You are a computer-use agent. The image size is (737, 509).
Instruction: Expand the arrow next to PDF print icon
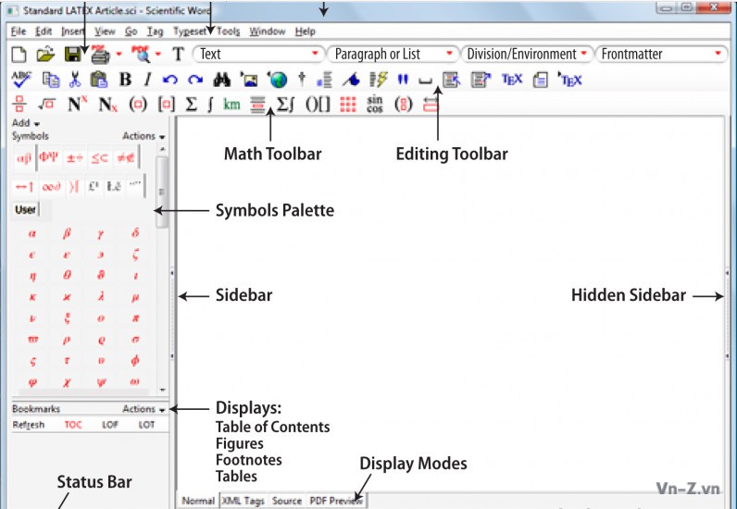coord(119,54)
